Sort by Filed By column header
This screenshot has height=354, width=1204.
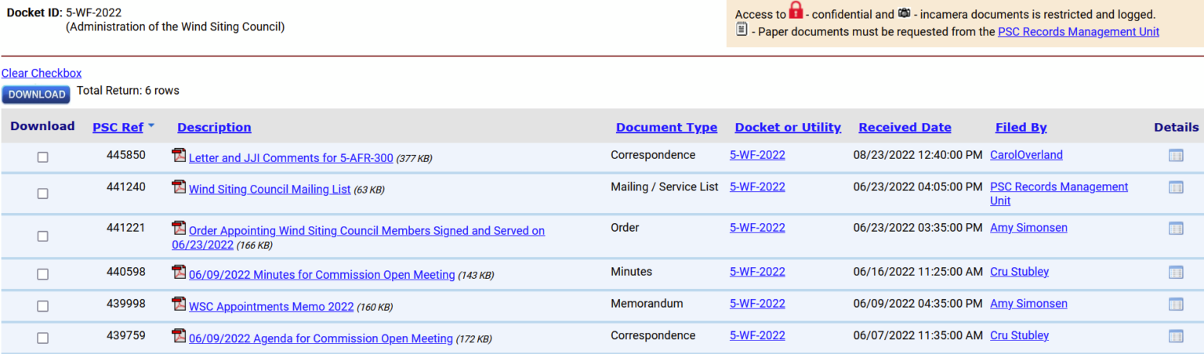(1021, 128)
